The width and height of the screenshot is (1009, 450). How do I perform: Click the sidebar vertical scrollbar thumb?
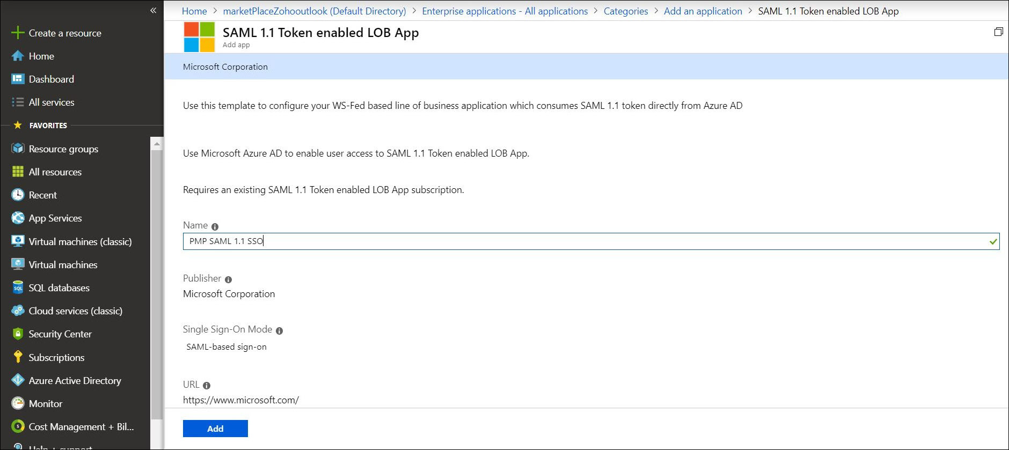(157, 284)
